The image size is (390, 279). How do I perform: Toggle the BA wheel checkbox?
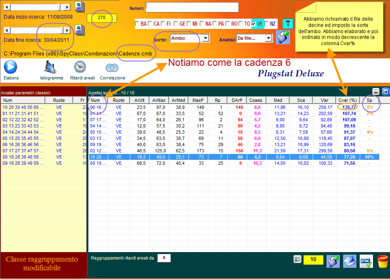pyautogui.click(x=137, y=24)
